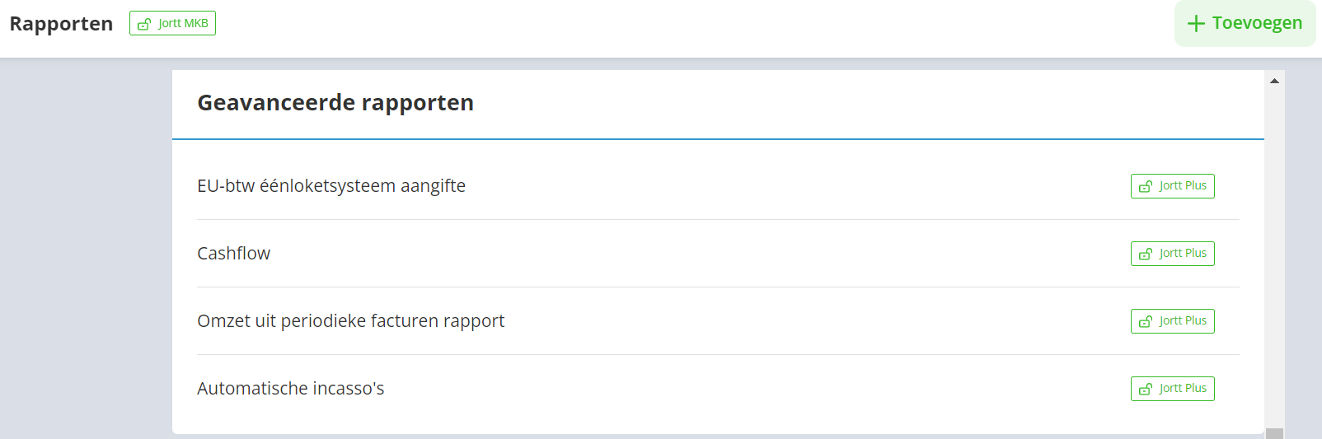Click the unlock icon in the Omzet uit periodieke facturen badge
The image size is (1322, 439).
tap(1145, 322)
